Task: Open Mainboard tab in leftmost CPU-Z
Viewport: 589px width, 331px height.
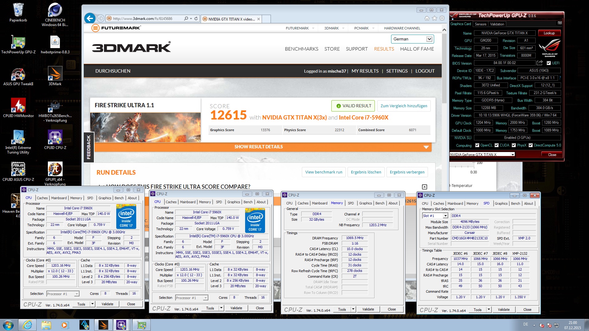Action: coord(59,198)
